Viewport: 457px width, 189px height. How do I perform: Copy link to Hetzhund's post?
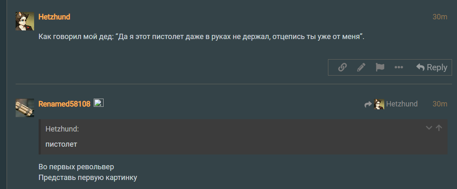click(342, 67)
